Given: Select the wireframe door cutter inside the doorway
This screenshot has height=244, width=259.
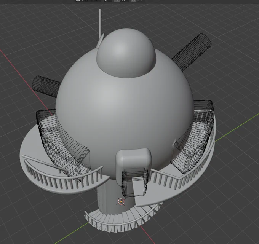Looking at the screenshot, I should (x=134, y=182).
